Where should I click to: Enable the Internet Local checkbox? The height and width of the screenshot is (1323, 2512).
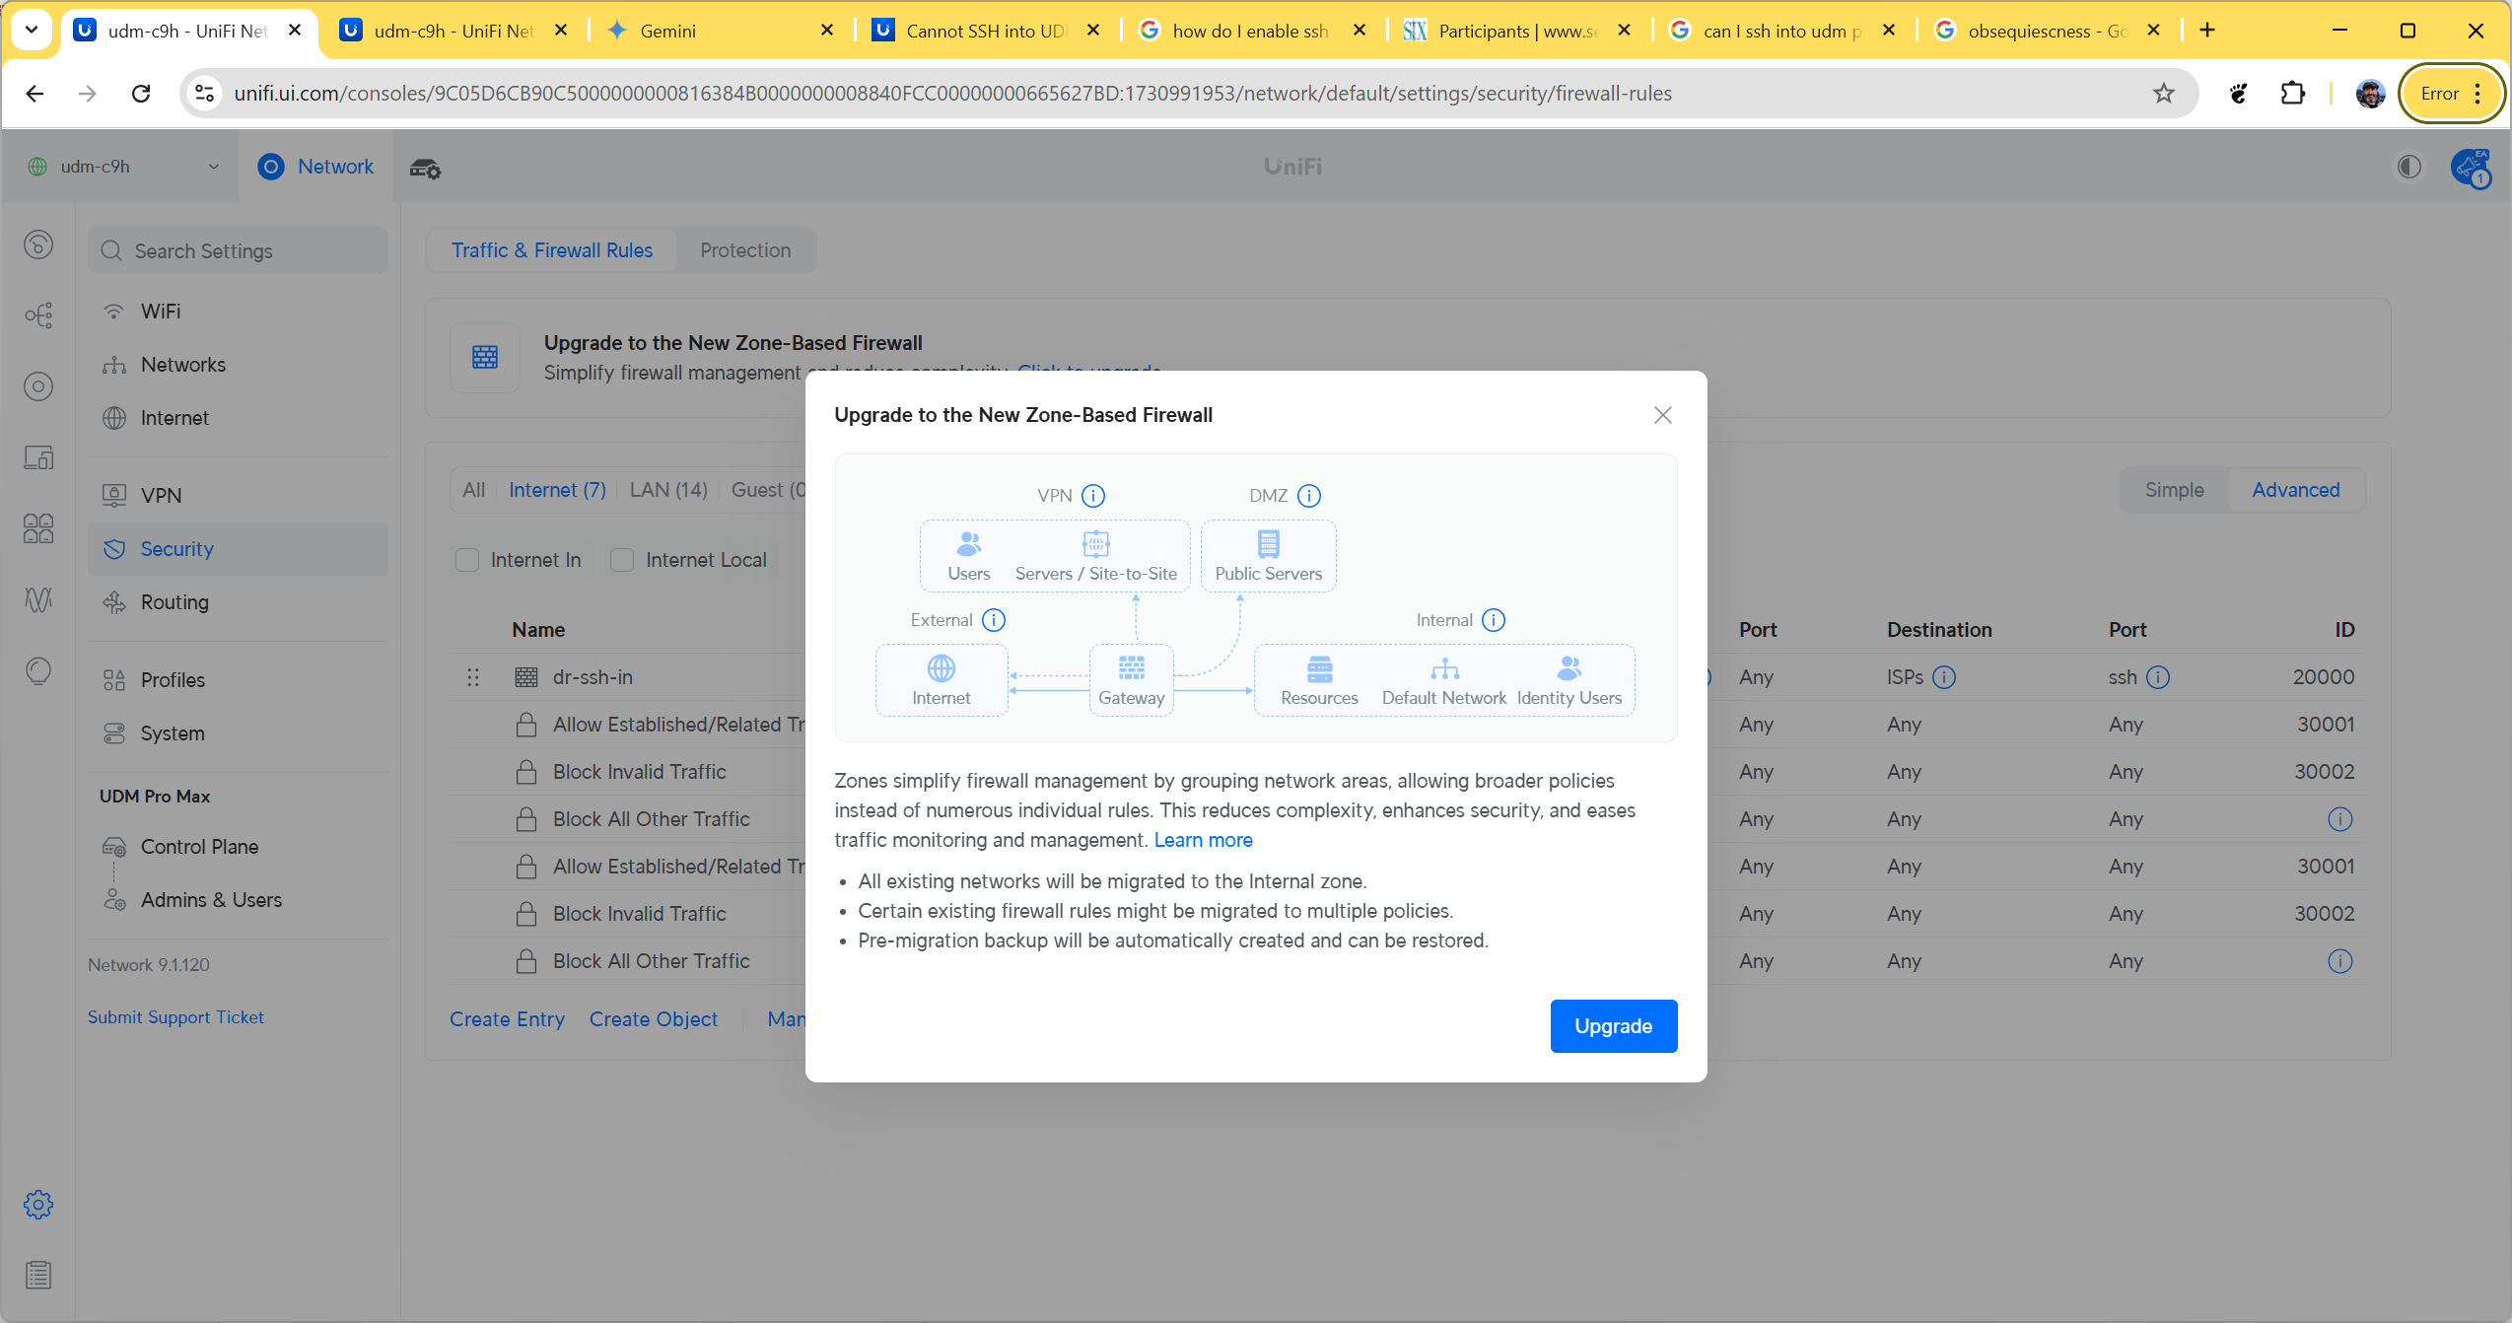click(x=622, y=560)
